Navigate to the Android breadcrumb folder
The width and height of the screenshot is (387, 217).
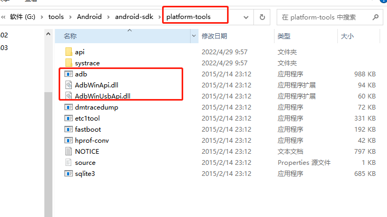[x=89, y=17]
